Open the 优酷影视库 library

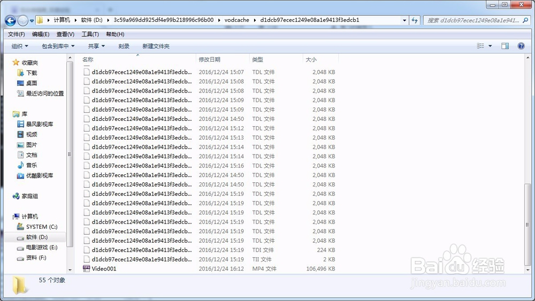point(40,175)
